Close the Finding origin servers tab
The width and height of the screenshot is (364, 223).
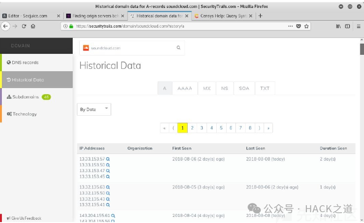pos(122,16)
